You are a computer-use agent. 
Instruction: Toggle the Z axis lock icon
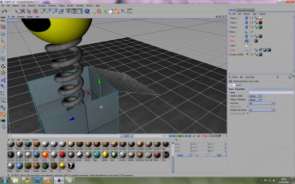[55, 11]
